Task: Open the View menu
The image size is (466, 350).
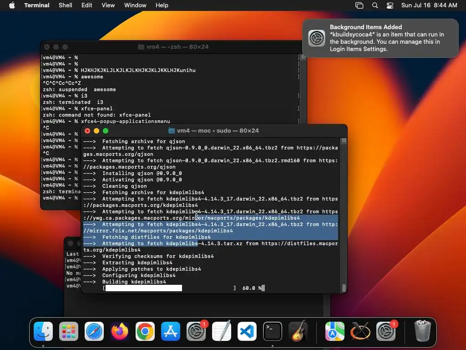Action: pos(108,5)
